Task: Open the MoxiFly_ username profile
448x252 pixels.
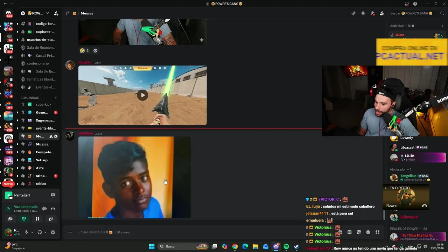Action: coord(85,63)
